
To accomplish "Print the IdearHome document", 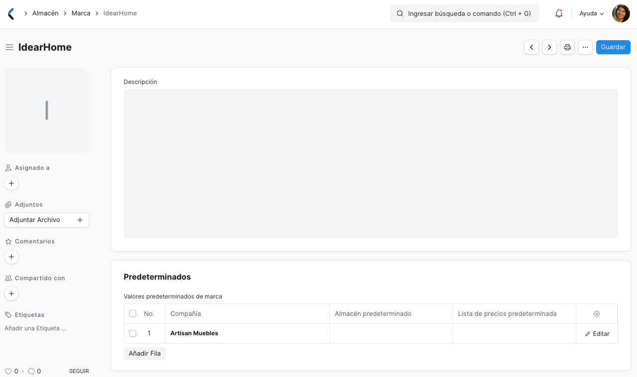I will click(x=567, y=47).
